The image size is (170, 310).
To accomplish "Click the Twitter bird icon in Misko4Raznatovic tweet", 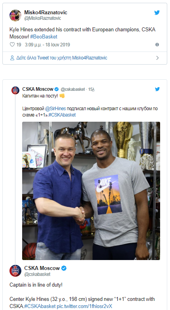I will tap(157, 13).
